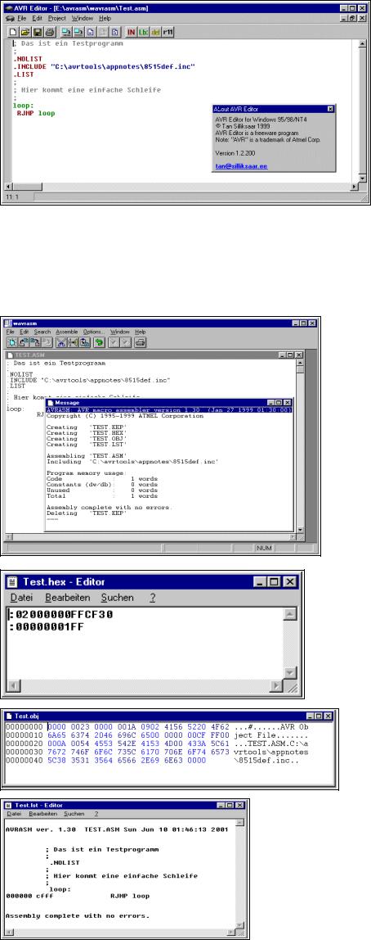
Task: Click the Test.lst vertical scrollbar down arrow
Action: coord(240,924)
